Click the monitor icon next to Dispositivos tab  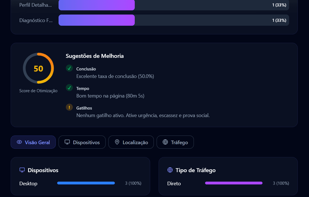[67, 142]
